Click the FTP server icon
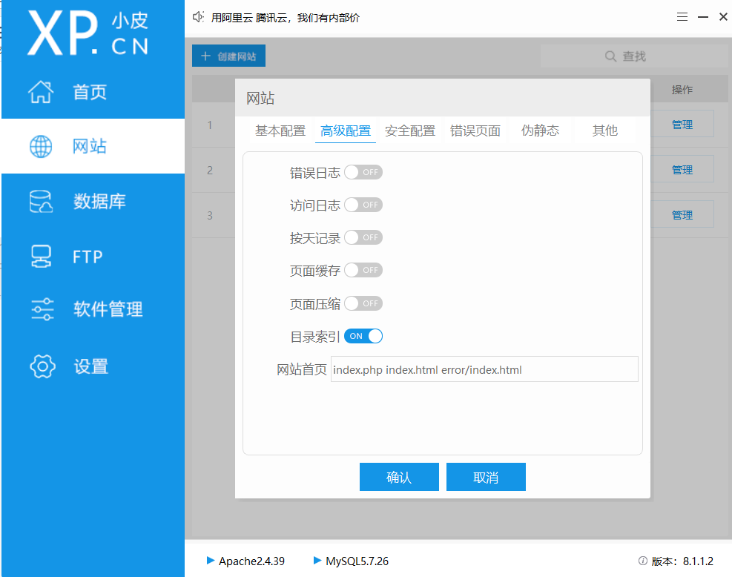The image size is (732, 577). (41, 257)
